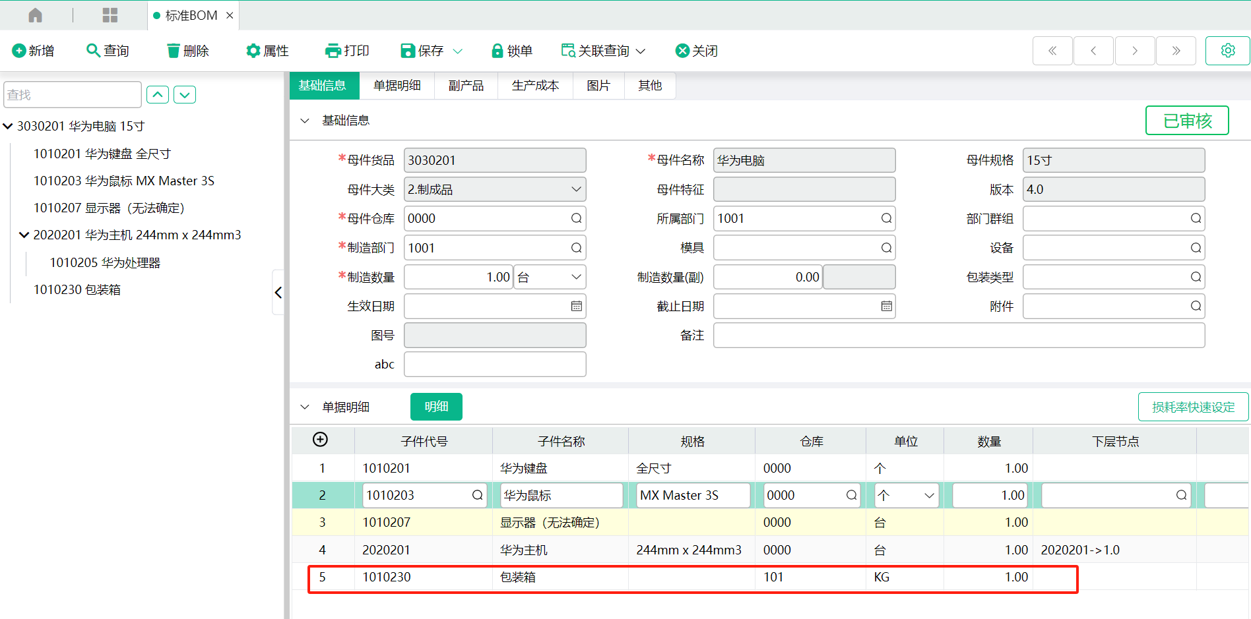Click the 锁单 lock button
The image size is (1251, 619).
pos(512,51)
